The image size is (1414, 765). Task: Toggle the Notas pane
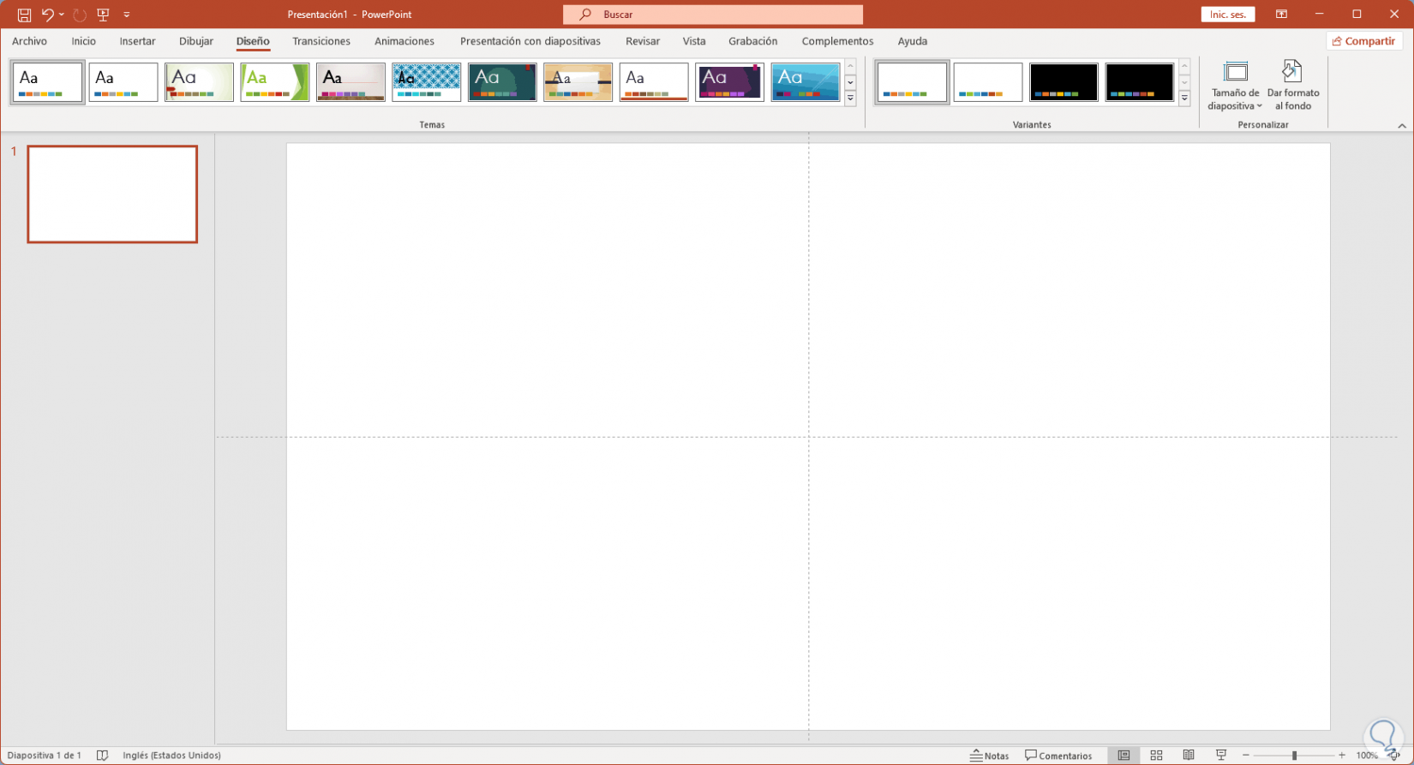pyautogui.click(x=990, y=756)
